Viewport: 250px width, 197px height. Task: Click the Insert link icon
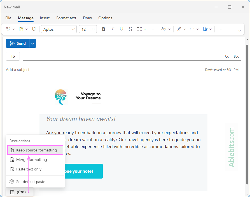tap(192, 29)
